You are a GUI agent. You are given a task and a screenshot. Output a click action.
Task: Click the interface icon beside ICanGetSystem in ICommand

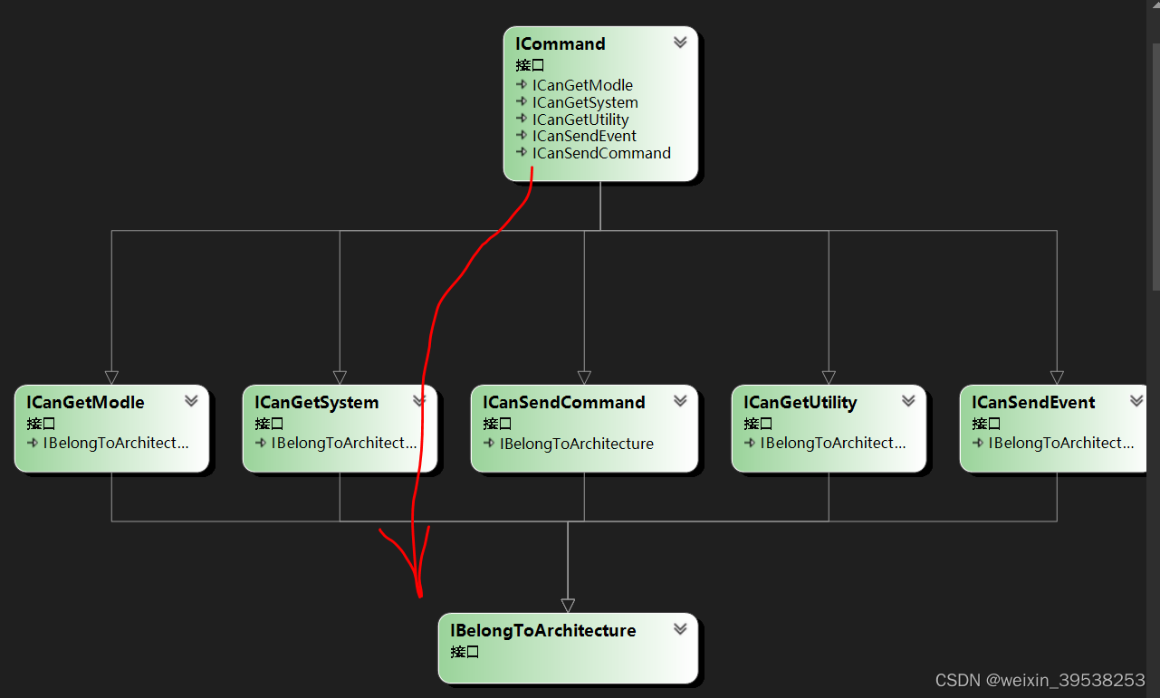(x=522, y=101)
